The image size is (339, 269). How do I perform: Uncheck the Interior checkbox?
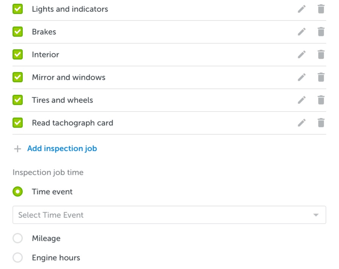coord(17,55)
